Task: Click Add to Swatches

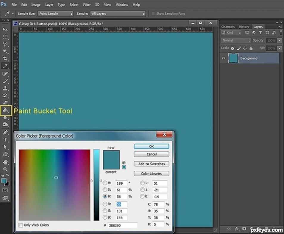Action: pos(152,164)
